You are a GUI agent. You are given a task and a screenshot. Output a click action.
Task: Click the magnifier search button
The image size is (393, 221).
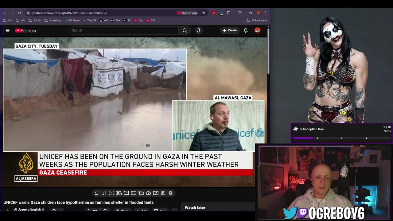tap(185, 30)
